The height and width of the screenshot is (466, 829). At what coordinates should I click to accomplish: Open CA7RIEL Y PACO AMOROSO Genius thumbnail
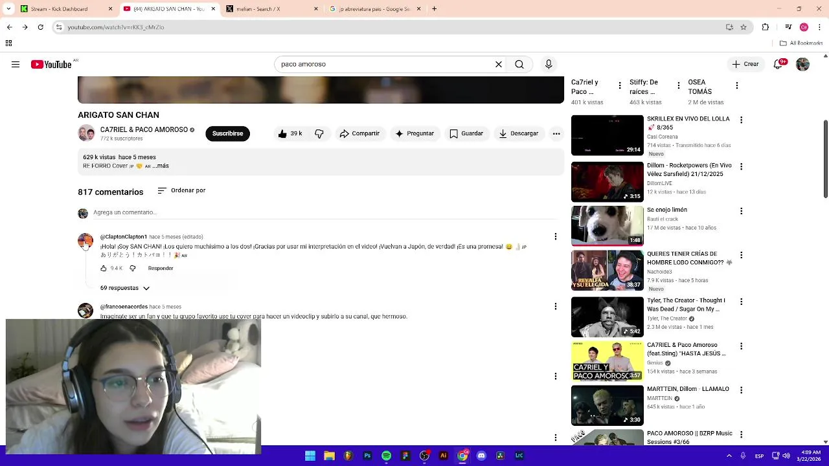coord(608,361)
